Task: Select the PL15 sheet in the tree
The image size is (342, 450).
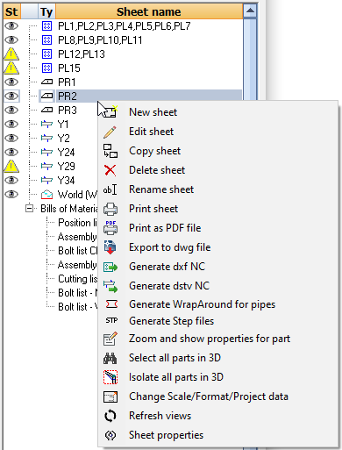Action: pos(69,68)
